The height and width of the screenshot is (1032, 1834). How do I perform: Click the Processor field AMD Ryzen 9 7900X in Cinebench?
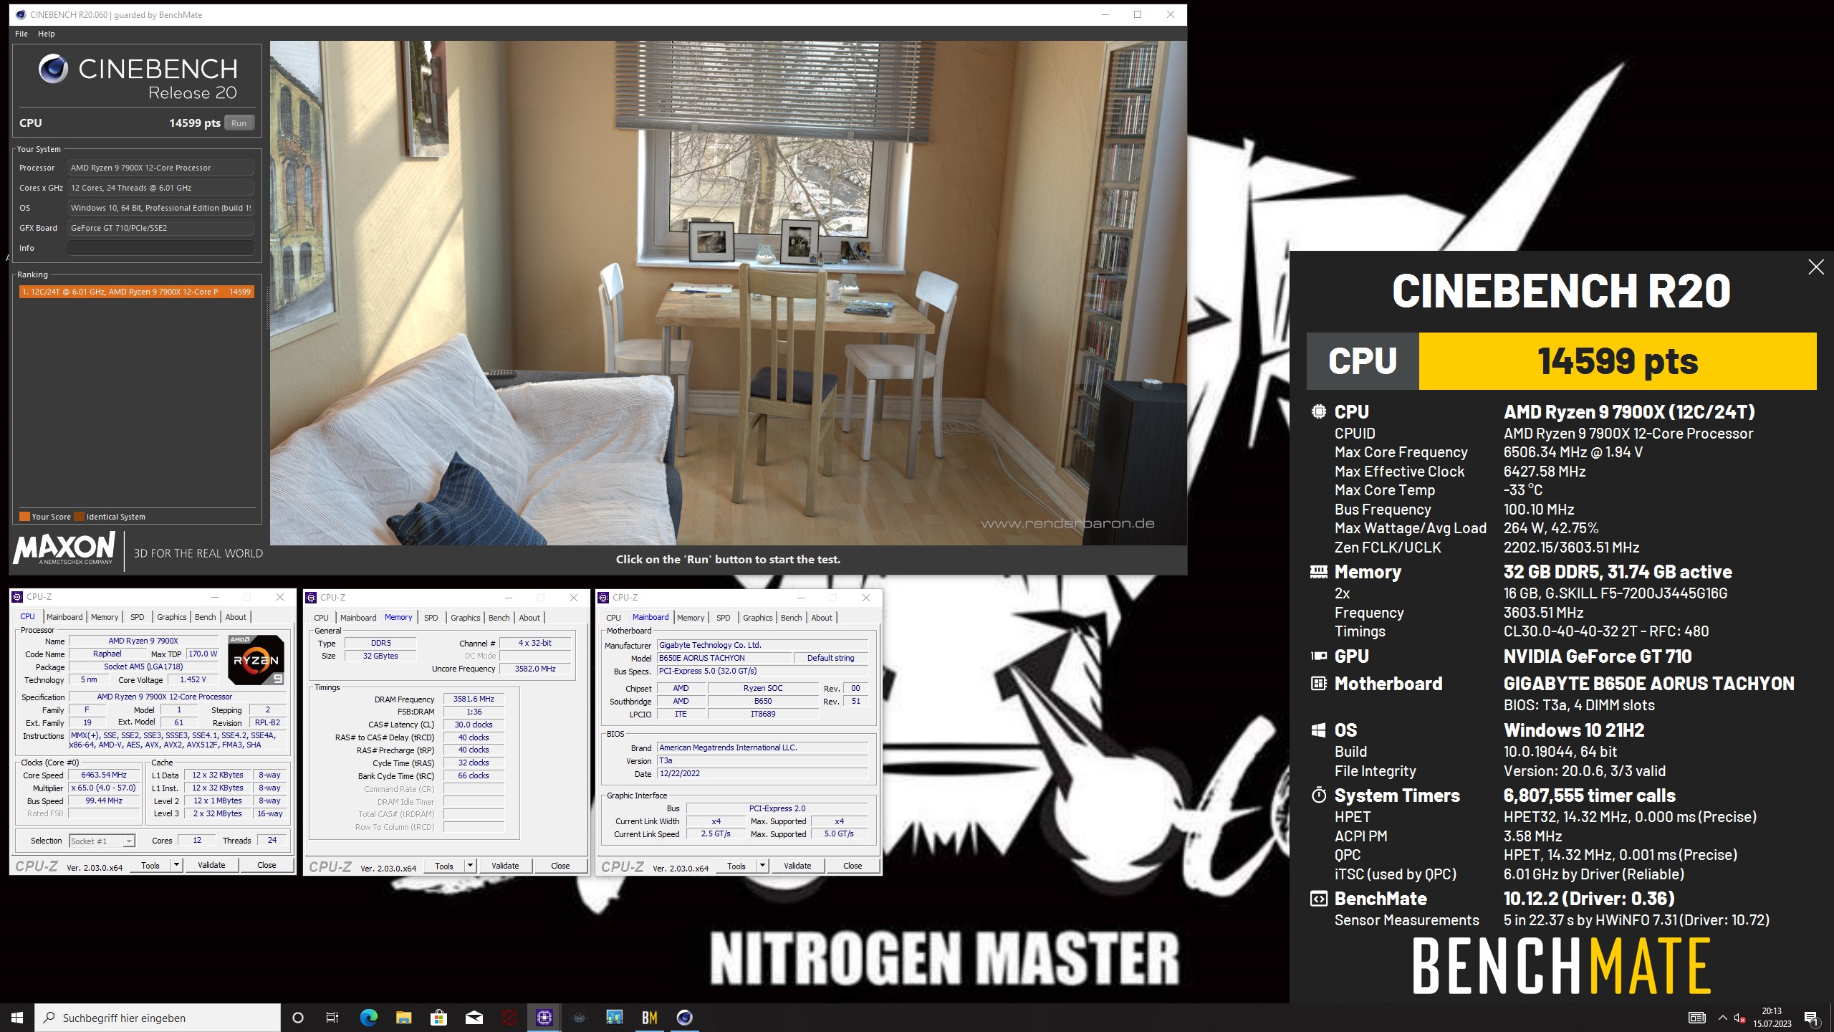point(160,168)
